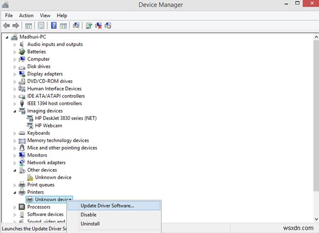Screen dimensions: 319x233
Task: Click the Uninstall device toolbar icon
Action: pos(98,25)
